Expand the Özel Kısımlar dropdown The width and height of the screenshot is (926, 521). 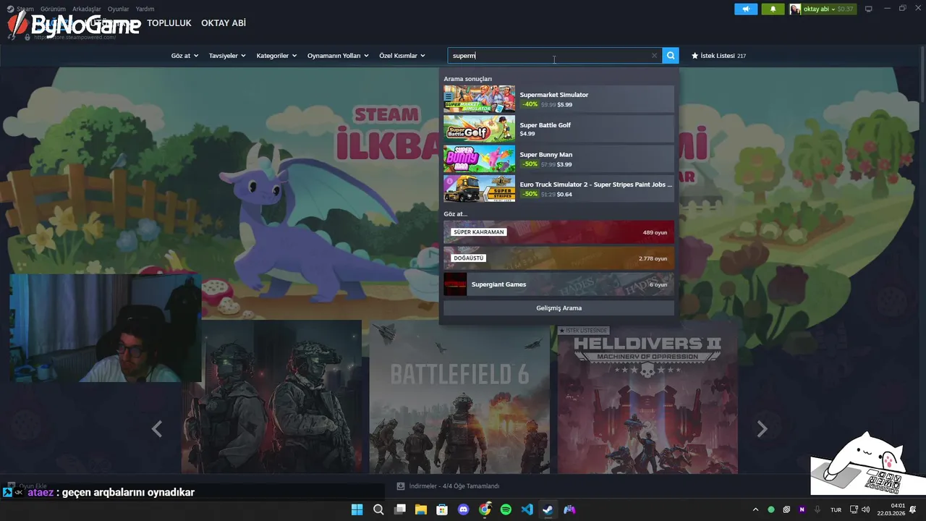(402, 56)
